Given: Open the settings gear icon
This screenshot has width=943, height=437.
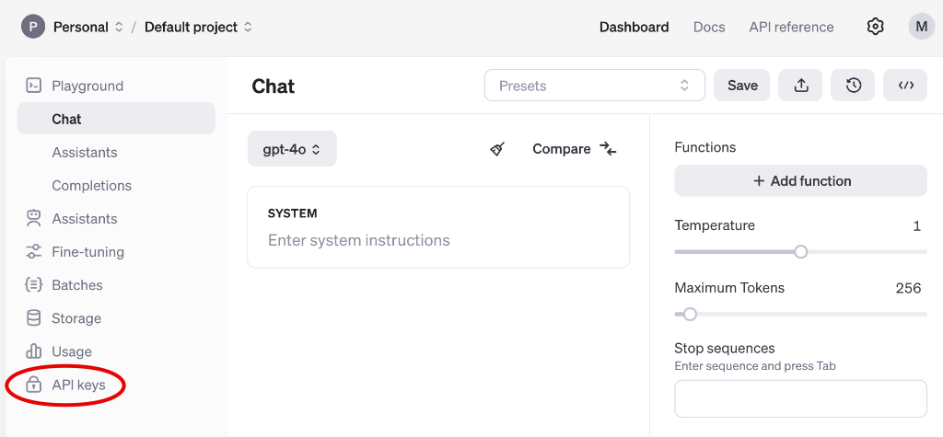Looking at the screenshot, I should coord(875,27).
